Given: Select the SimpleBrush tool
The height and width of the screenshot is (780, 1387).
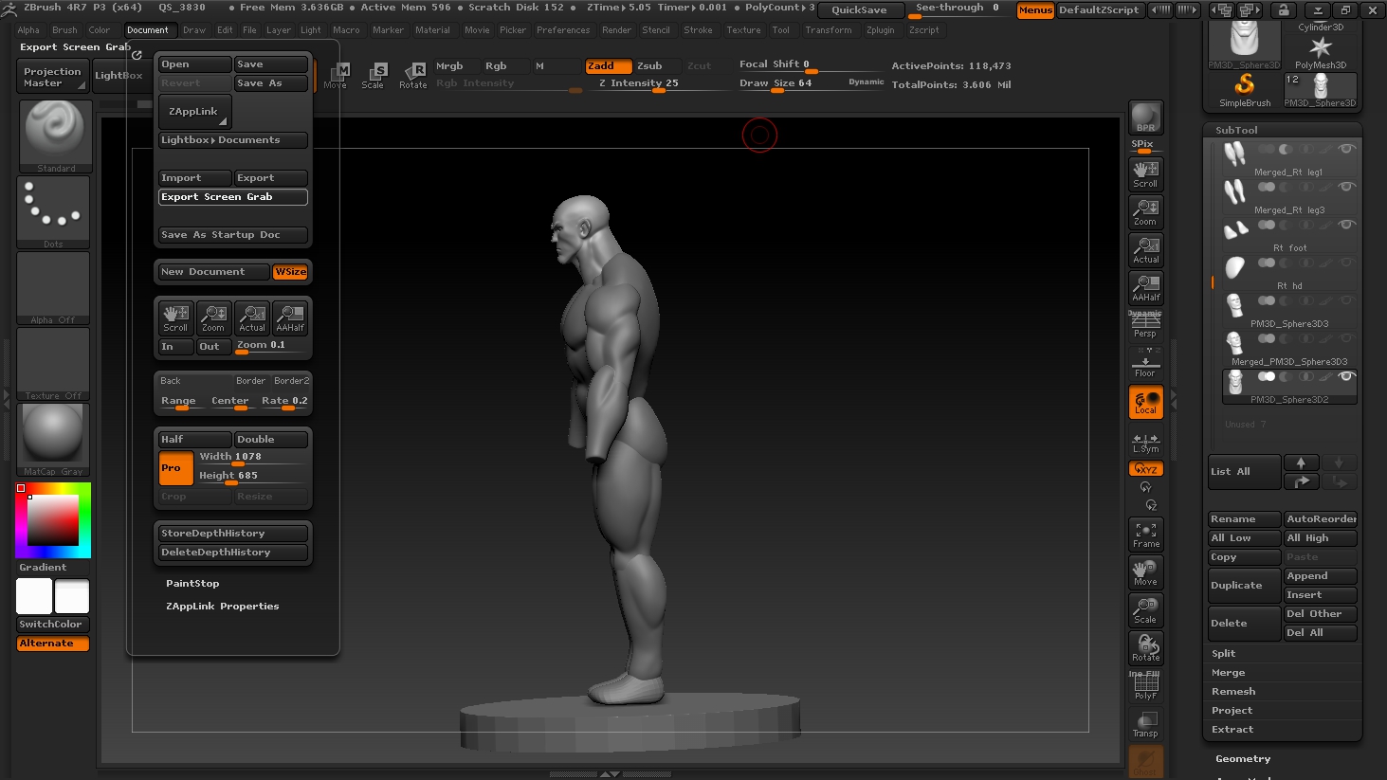Looking at the screenshot, I should (1245, 90).
